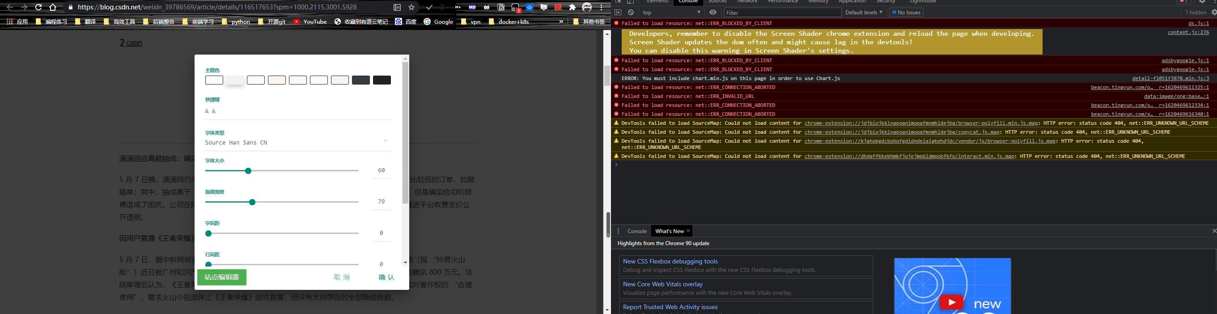The height and width of the screenshot is (314, 1217).
Task: Open the Extensions puzzle-piece menu
Action: pyautogui.click(x=572, y=8)
